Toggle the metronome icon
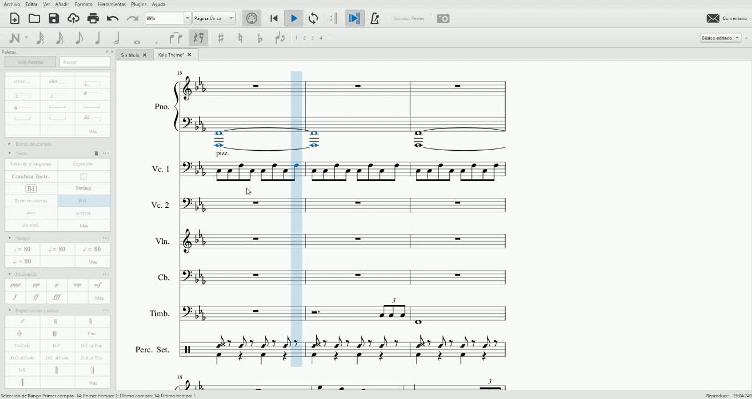 [x=375, y=18]
